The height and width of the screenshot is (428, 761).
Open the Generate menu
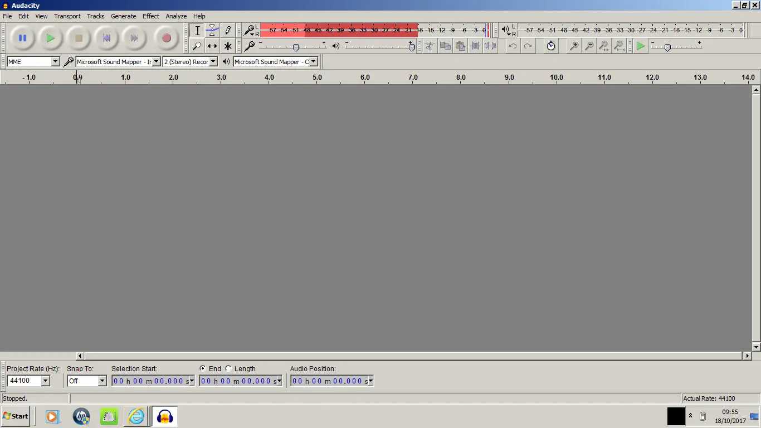pyautogui.click(x=123, y=16)
